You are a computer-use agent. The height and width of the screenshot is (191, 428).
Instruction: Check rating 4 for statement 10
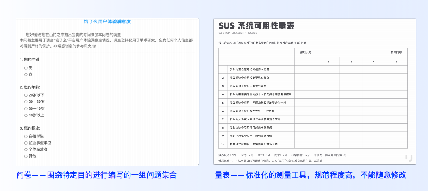(373, 144)
